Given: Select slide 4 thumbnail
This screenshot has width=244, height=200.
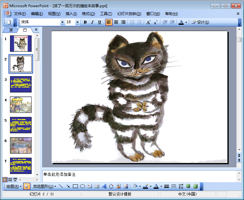Looking at the screenshot, I should [x=21, y=105].
